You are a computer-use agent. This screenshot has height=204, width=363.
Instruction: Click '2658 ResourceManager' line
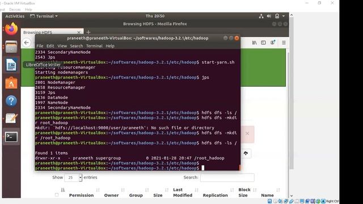pos(60,88)
